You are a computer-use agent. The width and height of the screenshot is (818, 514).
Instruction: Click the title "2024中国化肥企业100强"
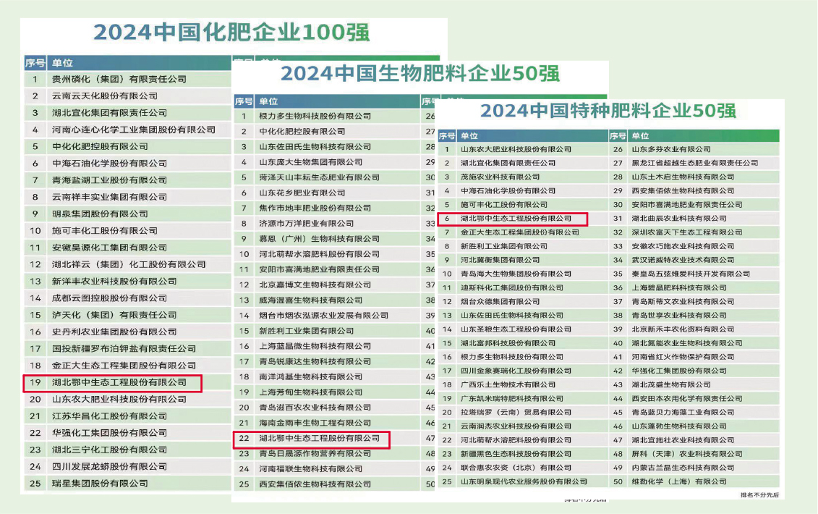231,33
